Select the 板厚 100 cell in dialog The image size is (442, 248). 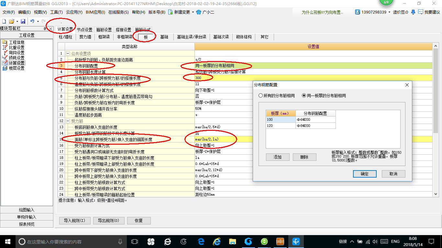281,119
